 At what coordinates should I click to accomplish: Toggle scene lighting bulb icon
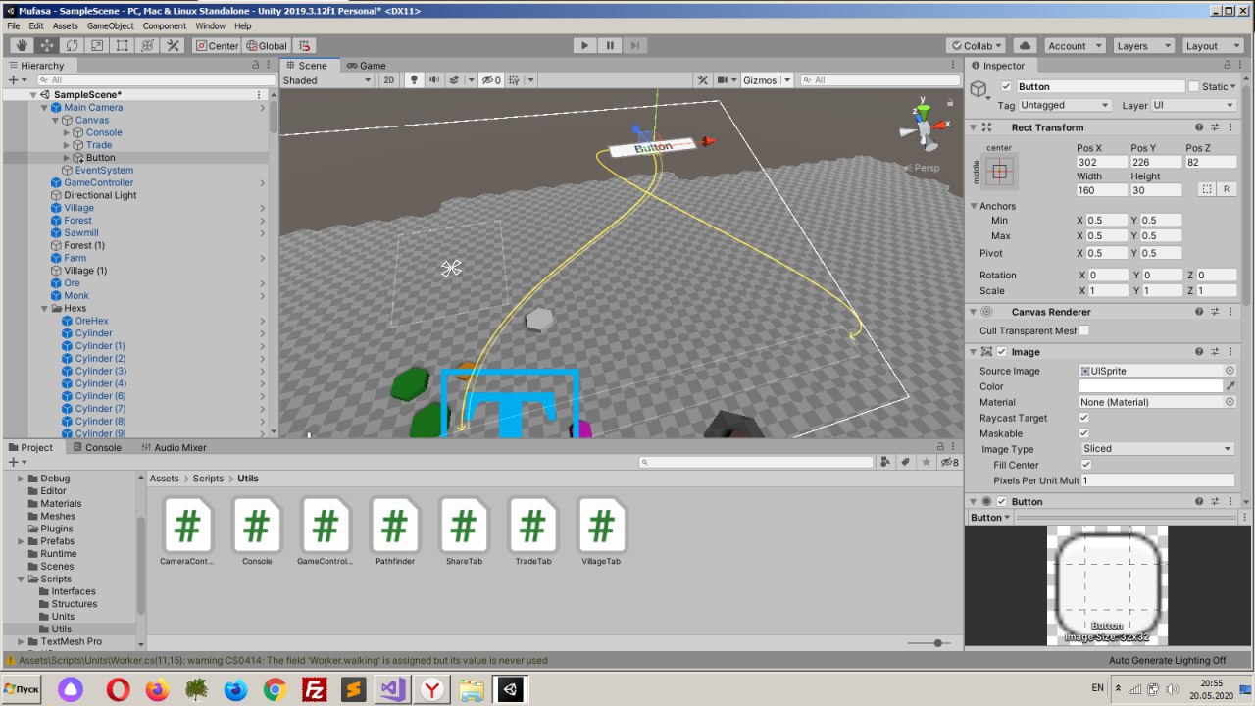[414, 80]
